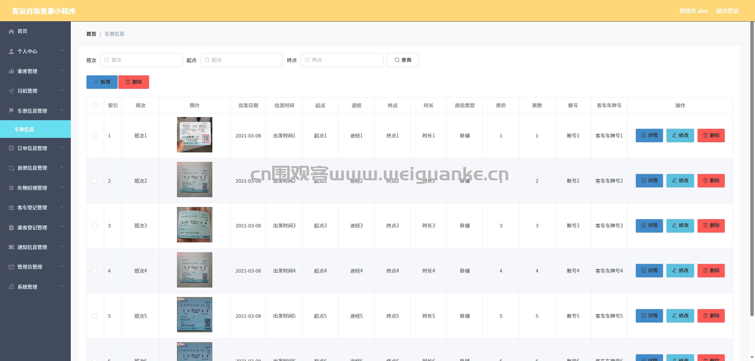
Task: Focus the 终点 search input
Action: tap(342, 60)
